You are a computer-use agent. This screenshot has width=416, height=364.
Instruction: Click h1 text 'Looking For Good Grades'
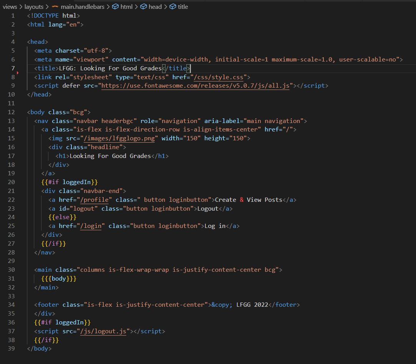[110, 156]
